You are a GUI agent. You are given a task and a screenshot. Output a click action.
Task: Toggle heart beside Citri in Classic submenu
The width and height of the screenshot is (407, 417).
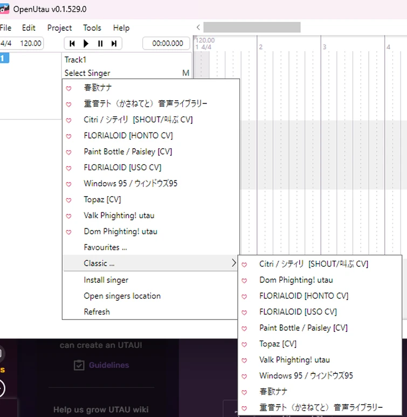tap(244, 265)
